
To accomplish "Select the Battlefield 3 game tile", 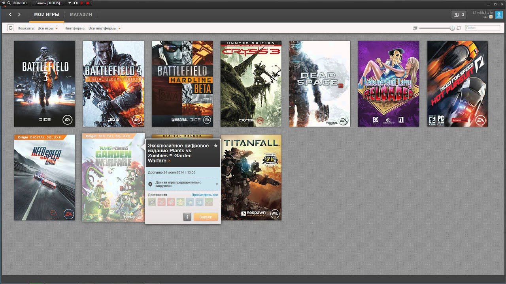I will tap(45, 84).
